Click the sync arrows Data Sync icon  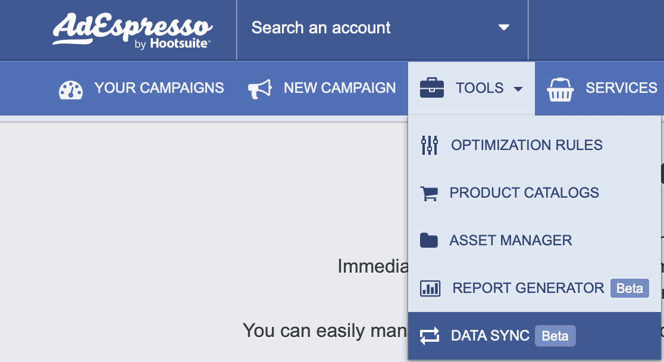(x=430, y=336)
